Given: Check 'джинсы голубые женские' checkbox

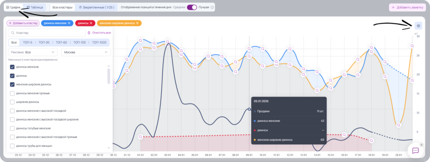Looking at the screenshot, I should tap(12, 128).
